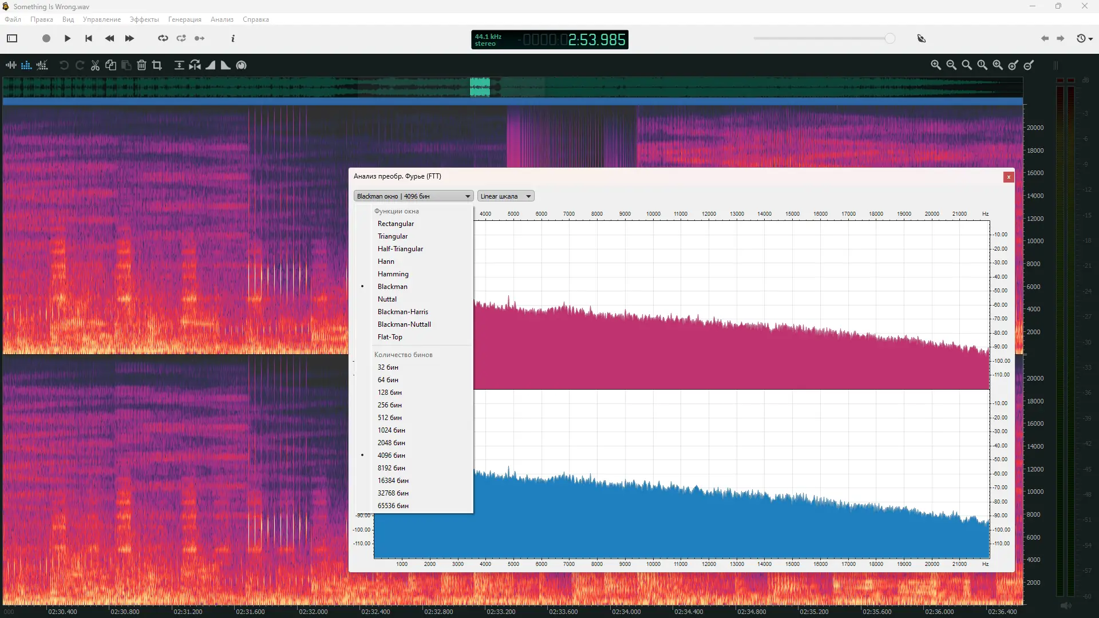
Task: Select Hann window function
Action: pyautogui.click(x=386, y=262)
